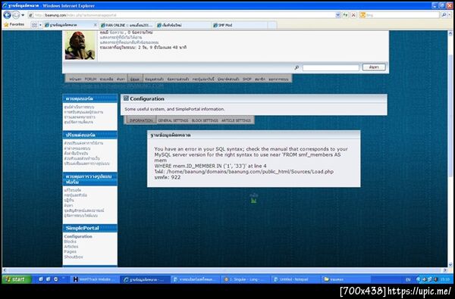
Task: Click the EN language indicator in tray
Action: coord(408,279)
